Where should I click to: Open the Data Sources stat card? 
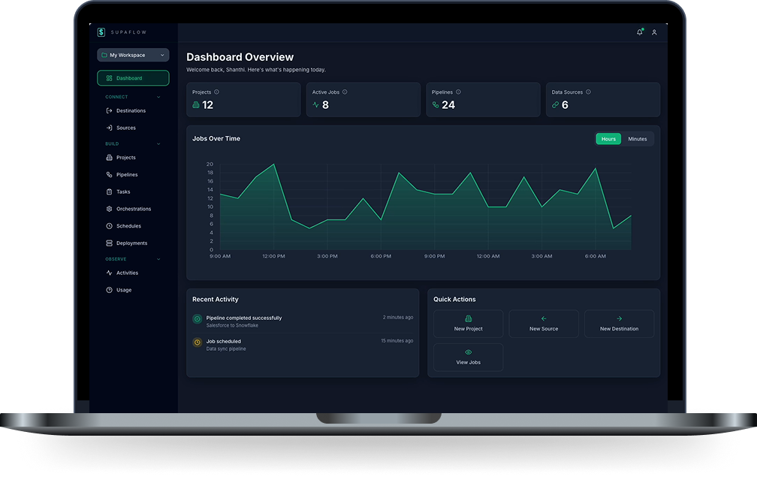(x=603, y=99)
